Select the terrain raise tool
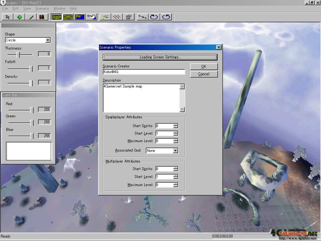Viewport: 321px width, 241px height. click(56, 17)
